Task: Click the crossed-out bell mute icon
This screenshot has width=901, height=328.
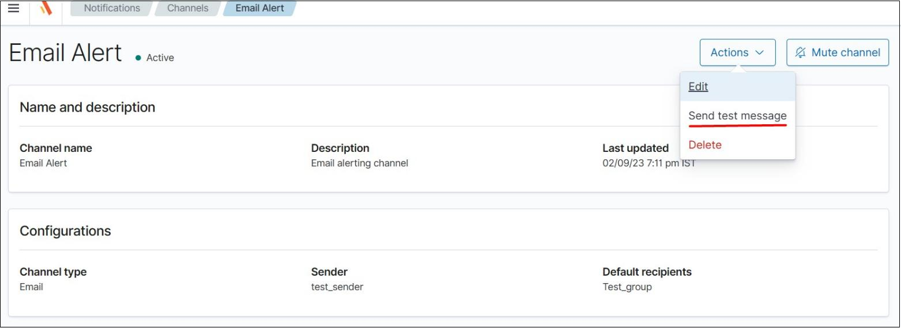Action: point(801,52)
